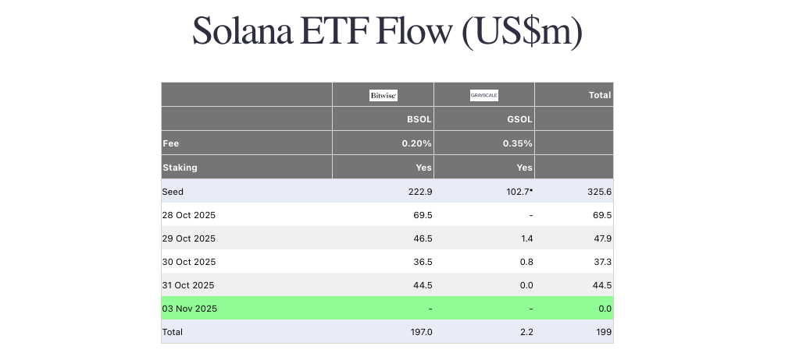Viewport: 792px width, 353px height.
Task: Click the BSOL 0.20% fee value
Action: 416,143
